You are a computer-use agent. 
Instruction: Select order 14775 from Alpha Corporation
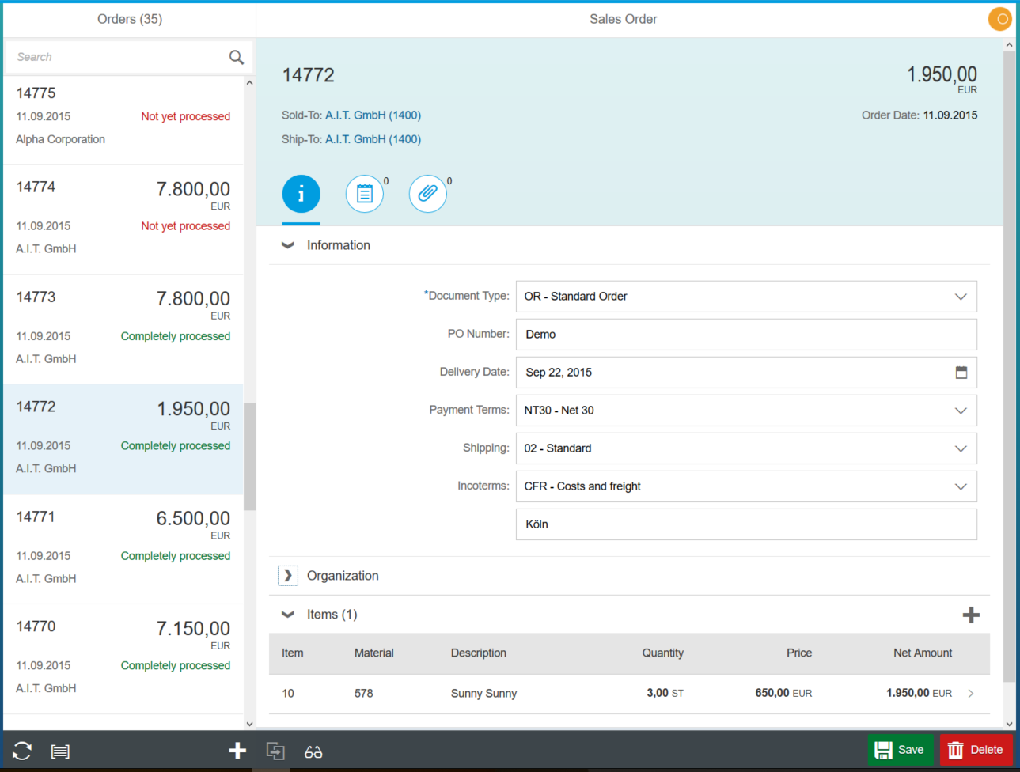click(119, 115)
